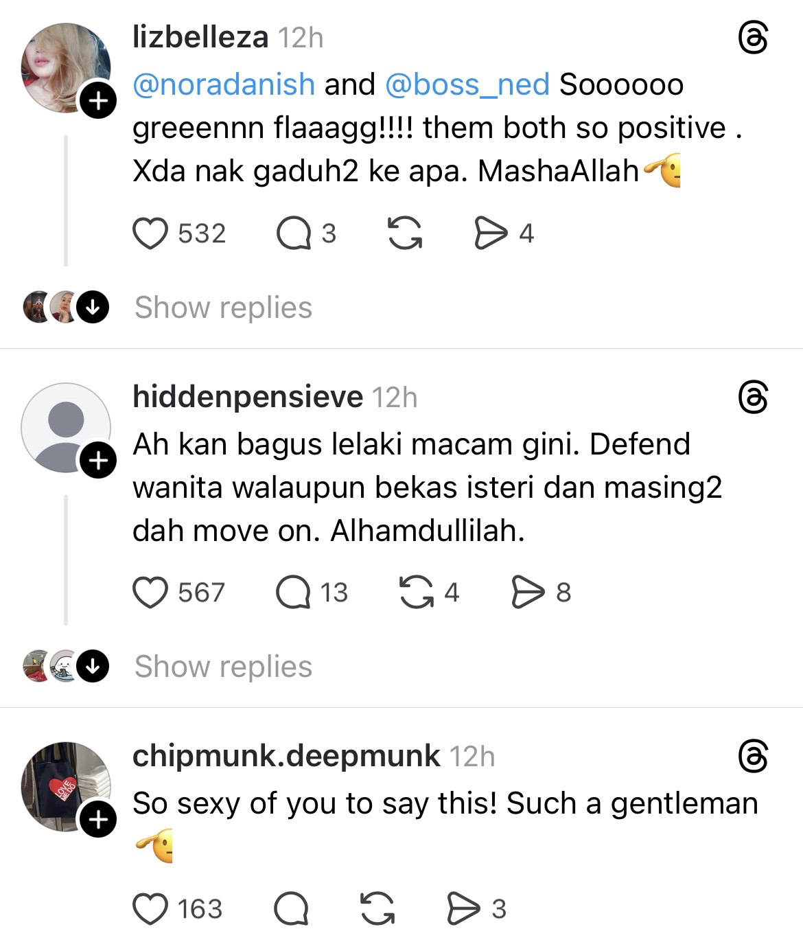Image resolution: width=803 pixels, height=942 pixels.
Task: Repost chipmunk.deepmunk's comment
Action: 377,909
